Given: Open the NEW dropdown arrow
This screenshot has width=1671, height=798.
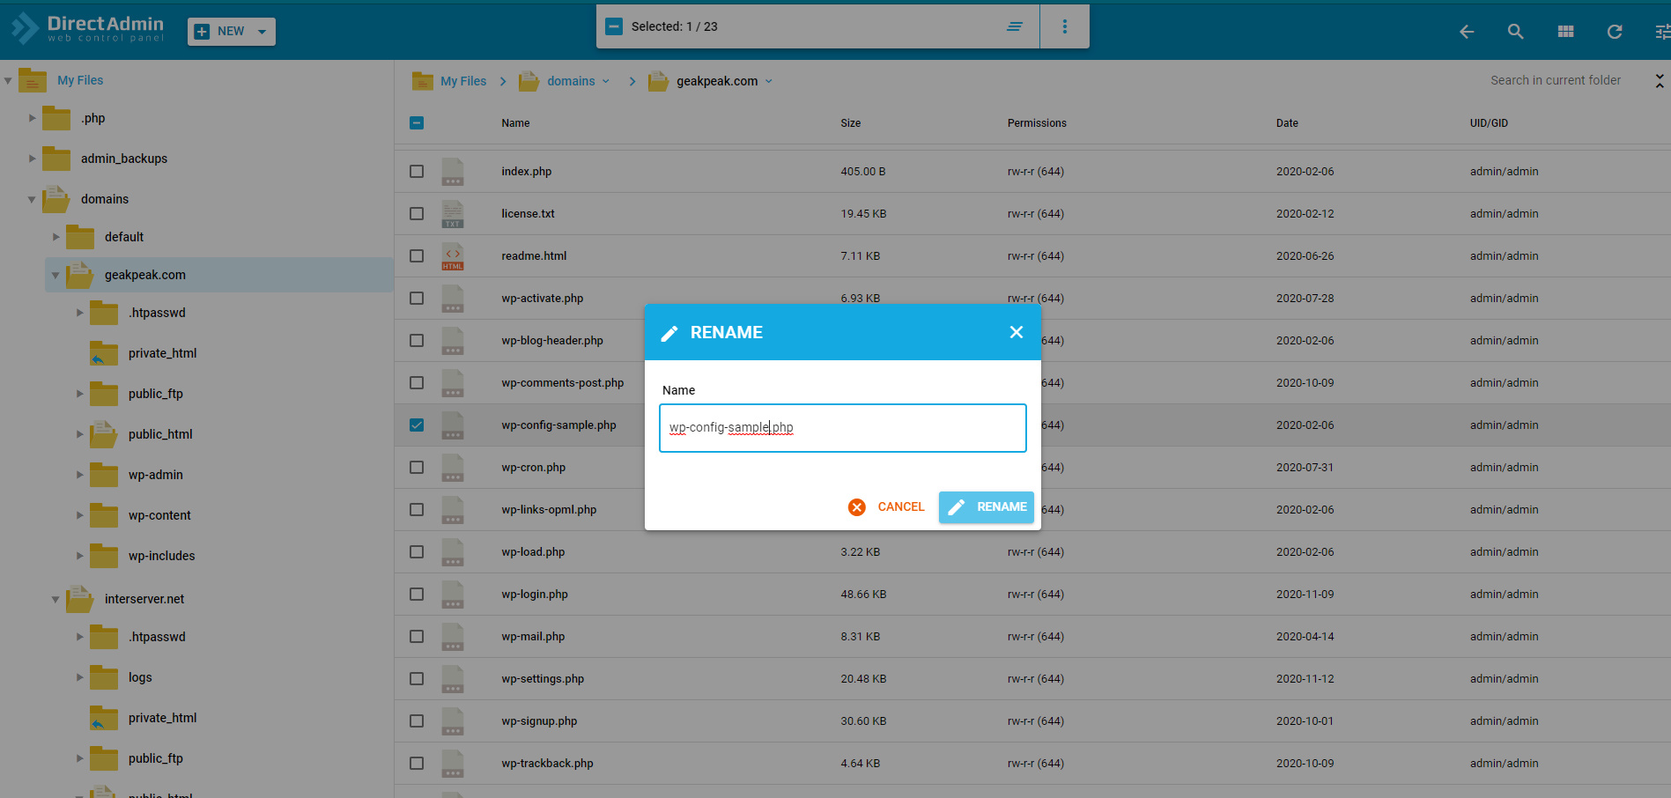Looking at the screenshot, I should coord(262,32).
